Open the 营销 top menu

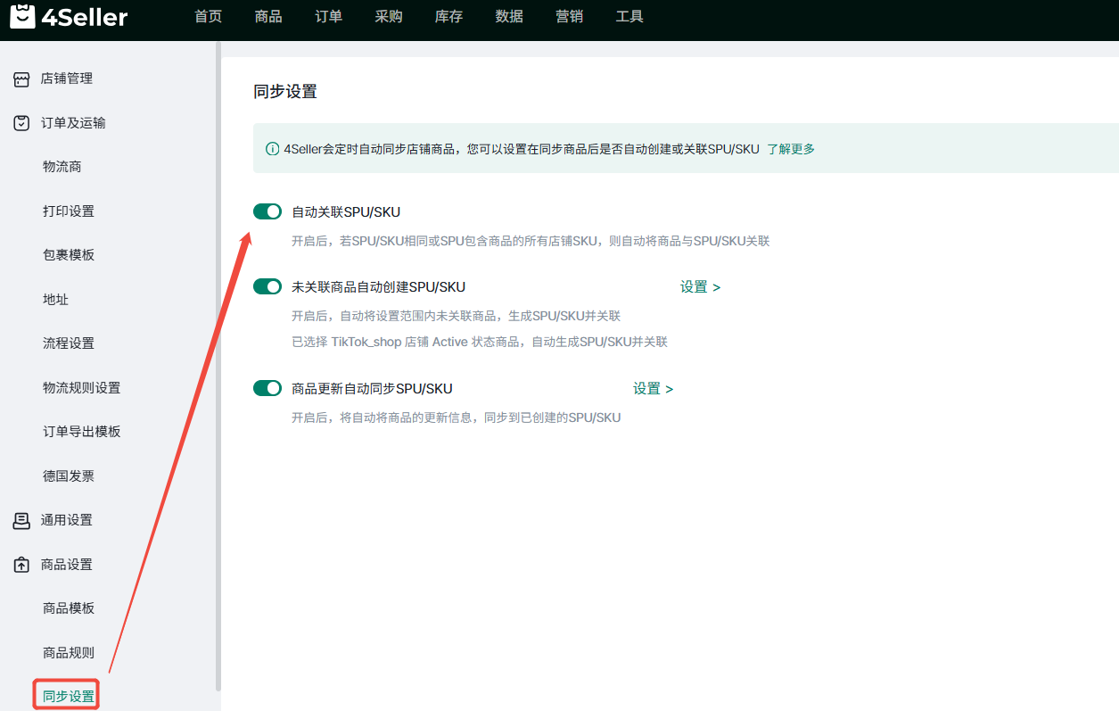tap(570, 17)
